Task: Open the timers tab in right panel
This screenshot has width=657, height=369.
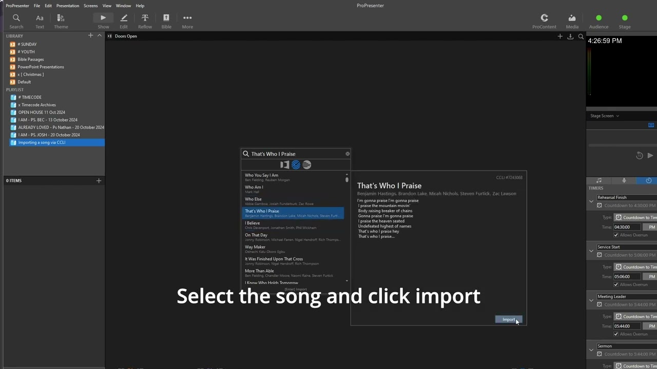Action: tap(649, 180)
